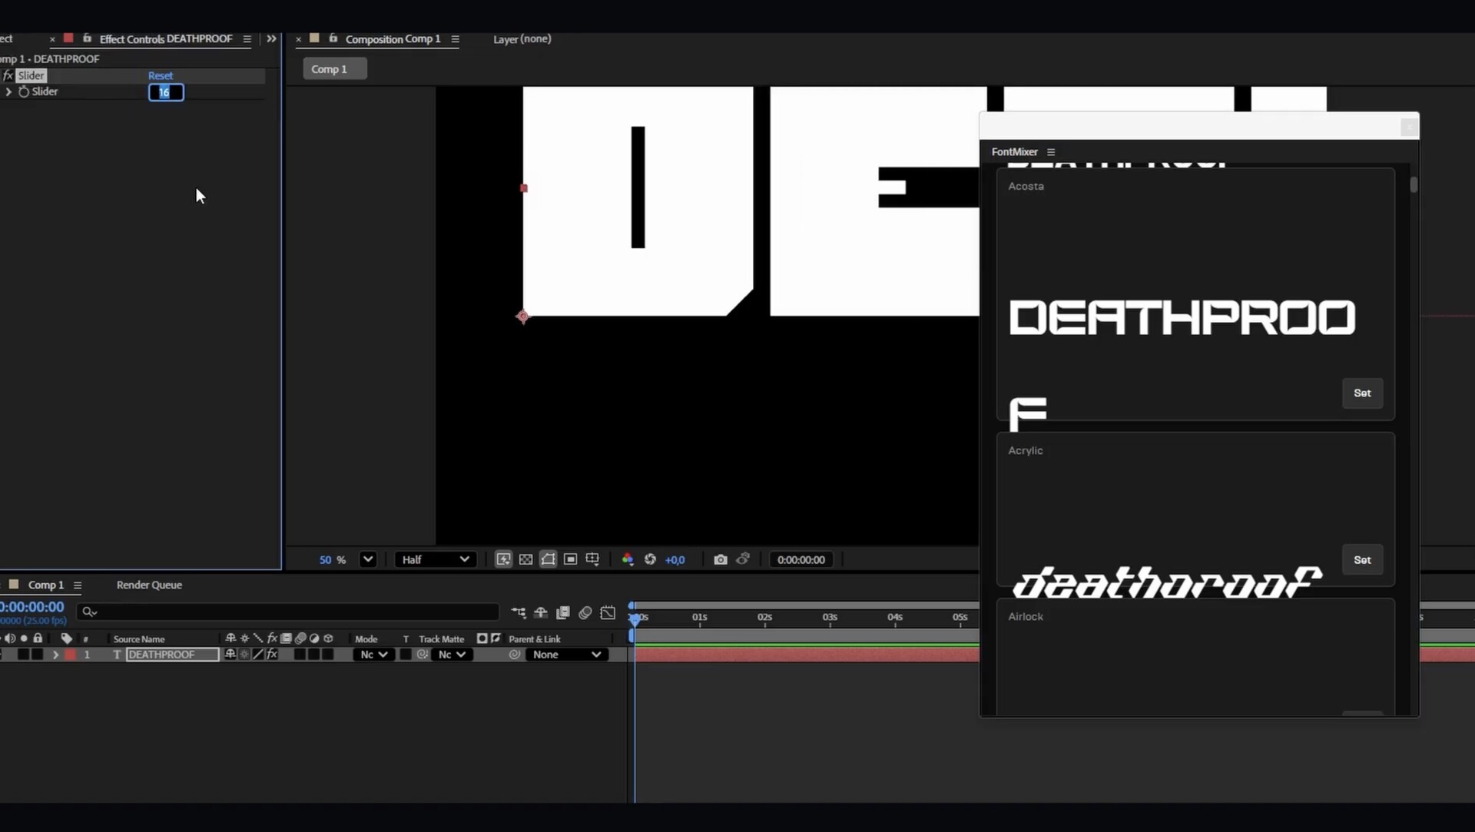The image size is (1475, 832).
Task: Toggle the transparency grid icon
Action: pyautogui.click(x=525, y=559)
